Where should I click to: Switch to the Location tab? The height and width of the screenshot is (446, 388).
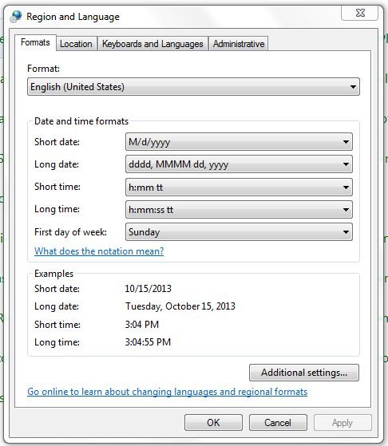point(76,44)
